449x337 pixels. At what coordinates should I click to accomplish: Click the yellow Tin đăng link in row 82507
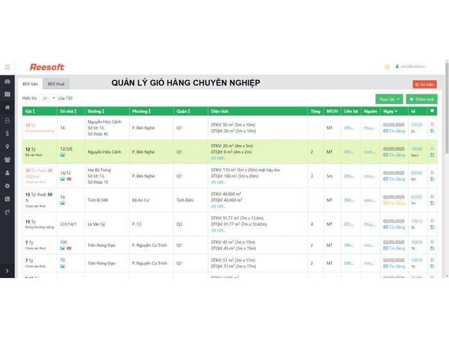coord(394,203)
